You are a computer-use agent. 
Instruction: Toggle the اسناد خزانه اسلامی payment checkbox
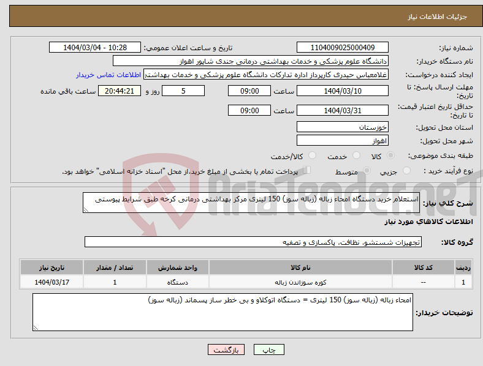click(307, 170)
